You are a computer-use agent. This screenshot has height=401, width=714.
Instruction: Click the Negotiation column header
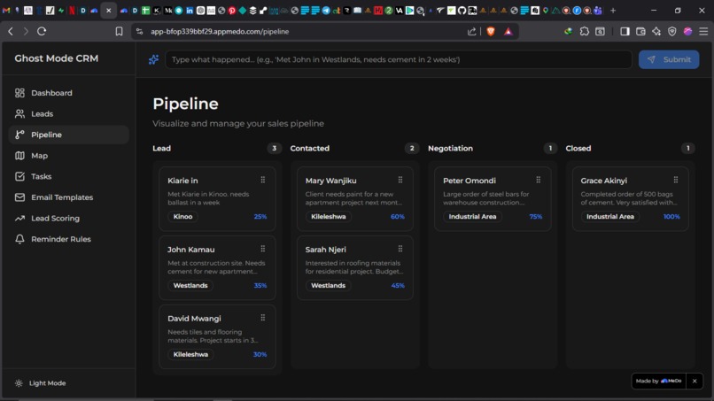coord(450,149)
